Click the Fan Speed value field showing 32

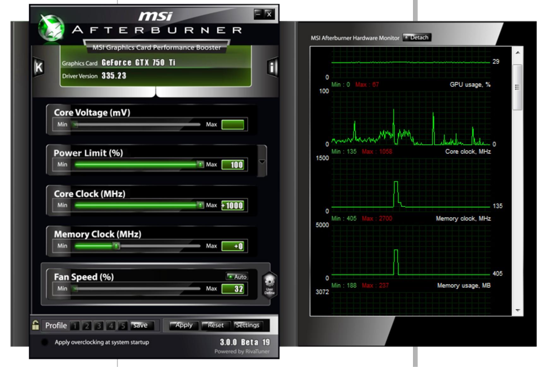pyautogui.click(x=233, y=289)
